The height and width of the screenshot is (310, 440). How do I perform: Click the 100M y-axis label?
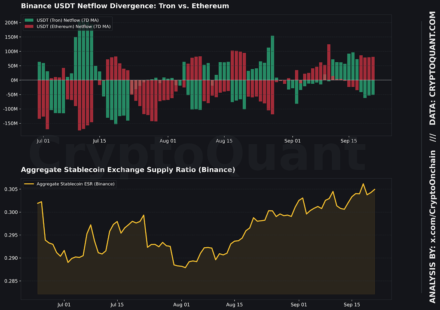[x=11, y=52]
